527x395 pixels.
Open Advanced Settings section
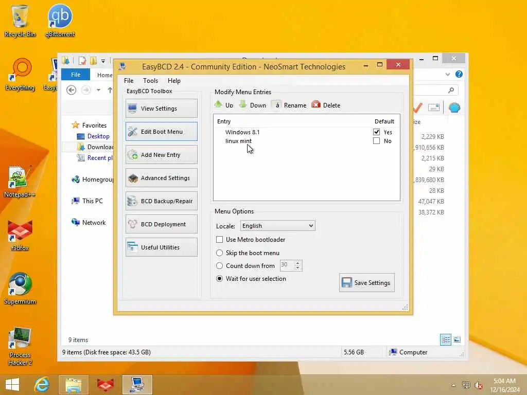tap(161, 178)
